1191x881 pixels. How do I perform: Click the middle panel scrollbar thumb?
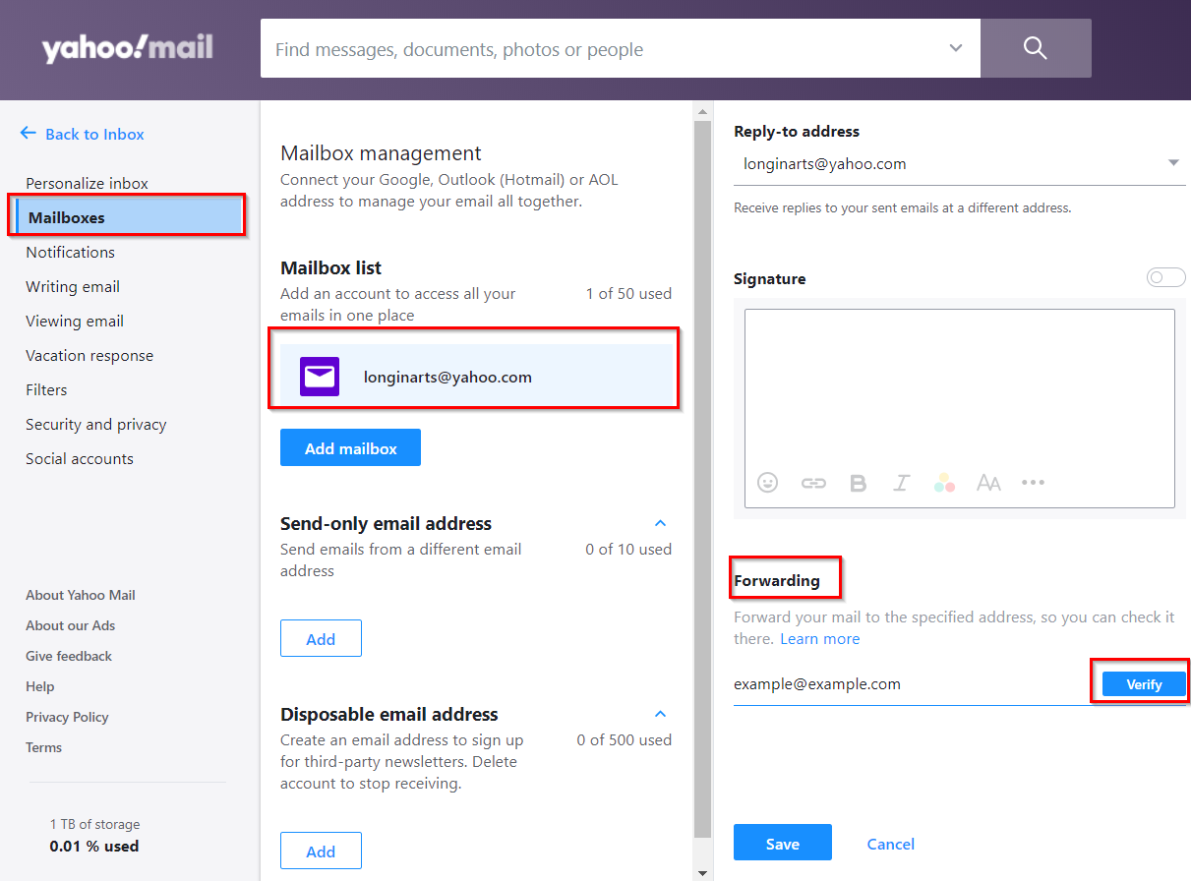coord(702,478)
